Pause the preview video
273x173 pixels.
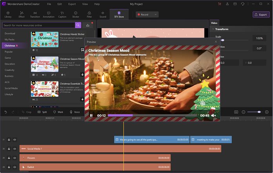91,115
